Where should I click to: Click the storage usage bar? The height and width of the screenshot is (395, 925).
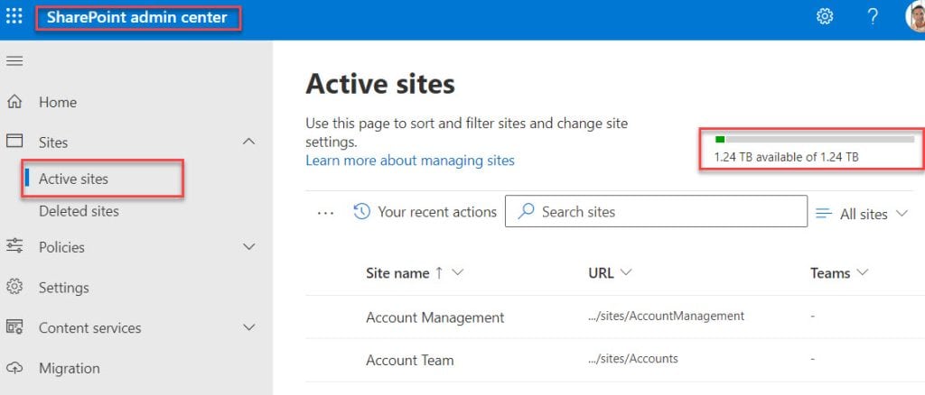click(x=814, y=140)
